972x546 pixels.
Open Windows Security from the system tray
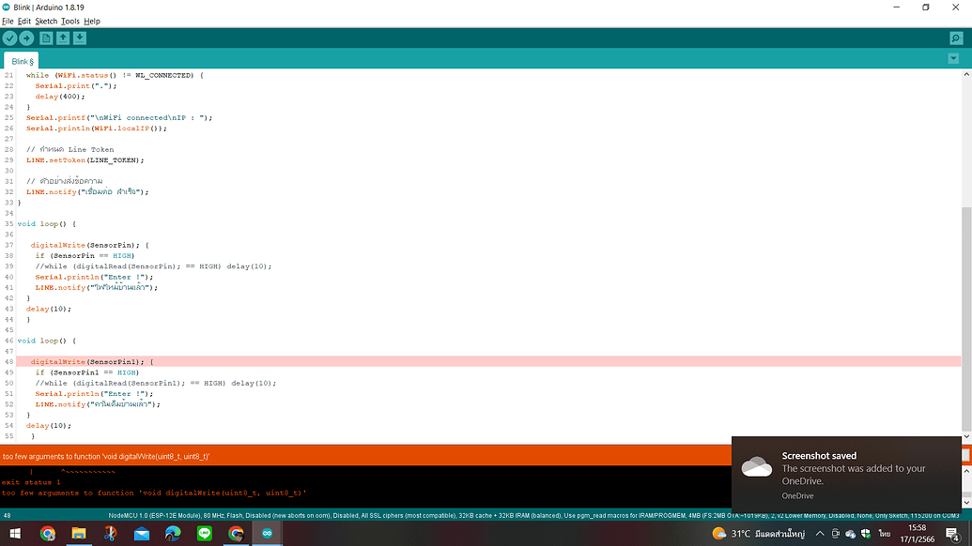866,534
